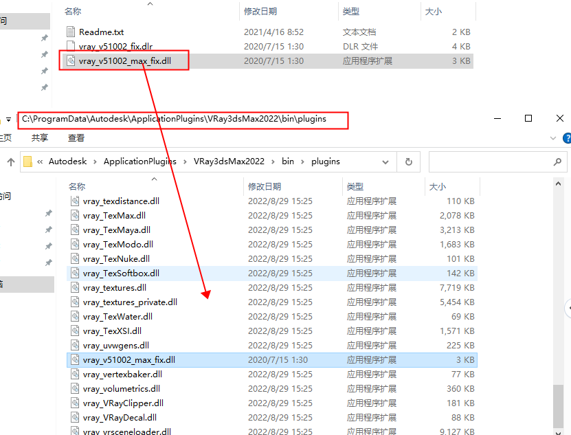Click the ApplicationPlugins breadcrumb segment
Viewport: 571px width, 435px height.
140,161
